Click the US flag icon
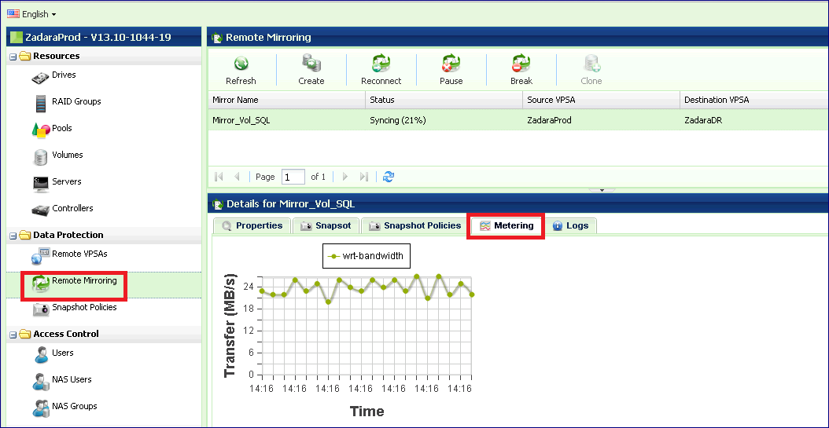Viewport: 829px width, 428px height. coord(13,14)
